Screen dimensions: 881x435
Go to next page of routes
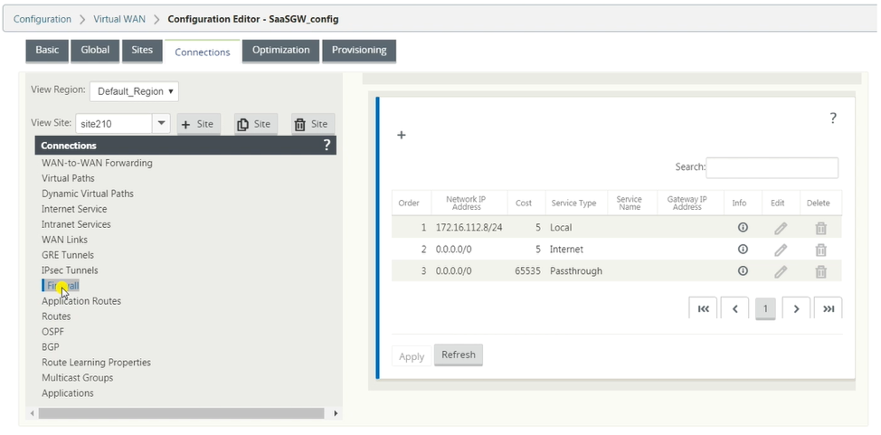coord(796,308)
